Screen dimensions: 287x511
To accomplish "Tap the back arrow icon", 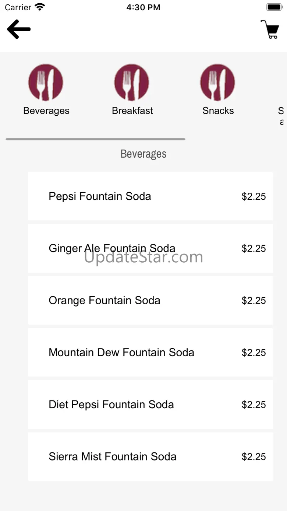I will (19, 29).
